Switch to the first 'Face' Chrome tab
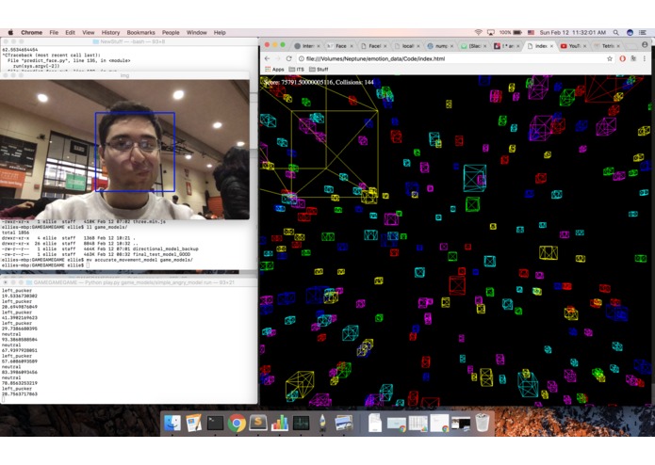Viewport: 655px width, 465px height. coord(340,46)
